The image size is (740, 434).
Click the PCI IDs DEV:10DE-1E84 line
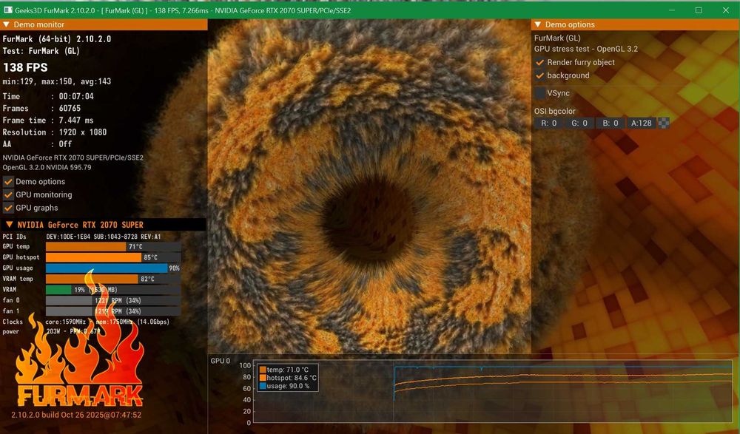(81, 237)
